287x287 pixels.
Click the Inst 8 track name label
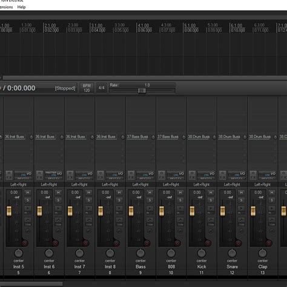tap(110, 266)
